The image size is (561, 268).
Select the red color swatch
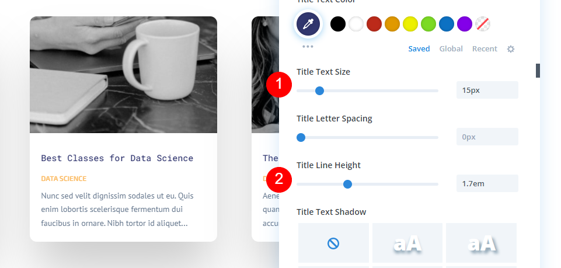coord(374,24)
